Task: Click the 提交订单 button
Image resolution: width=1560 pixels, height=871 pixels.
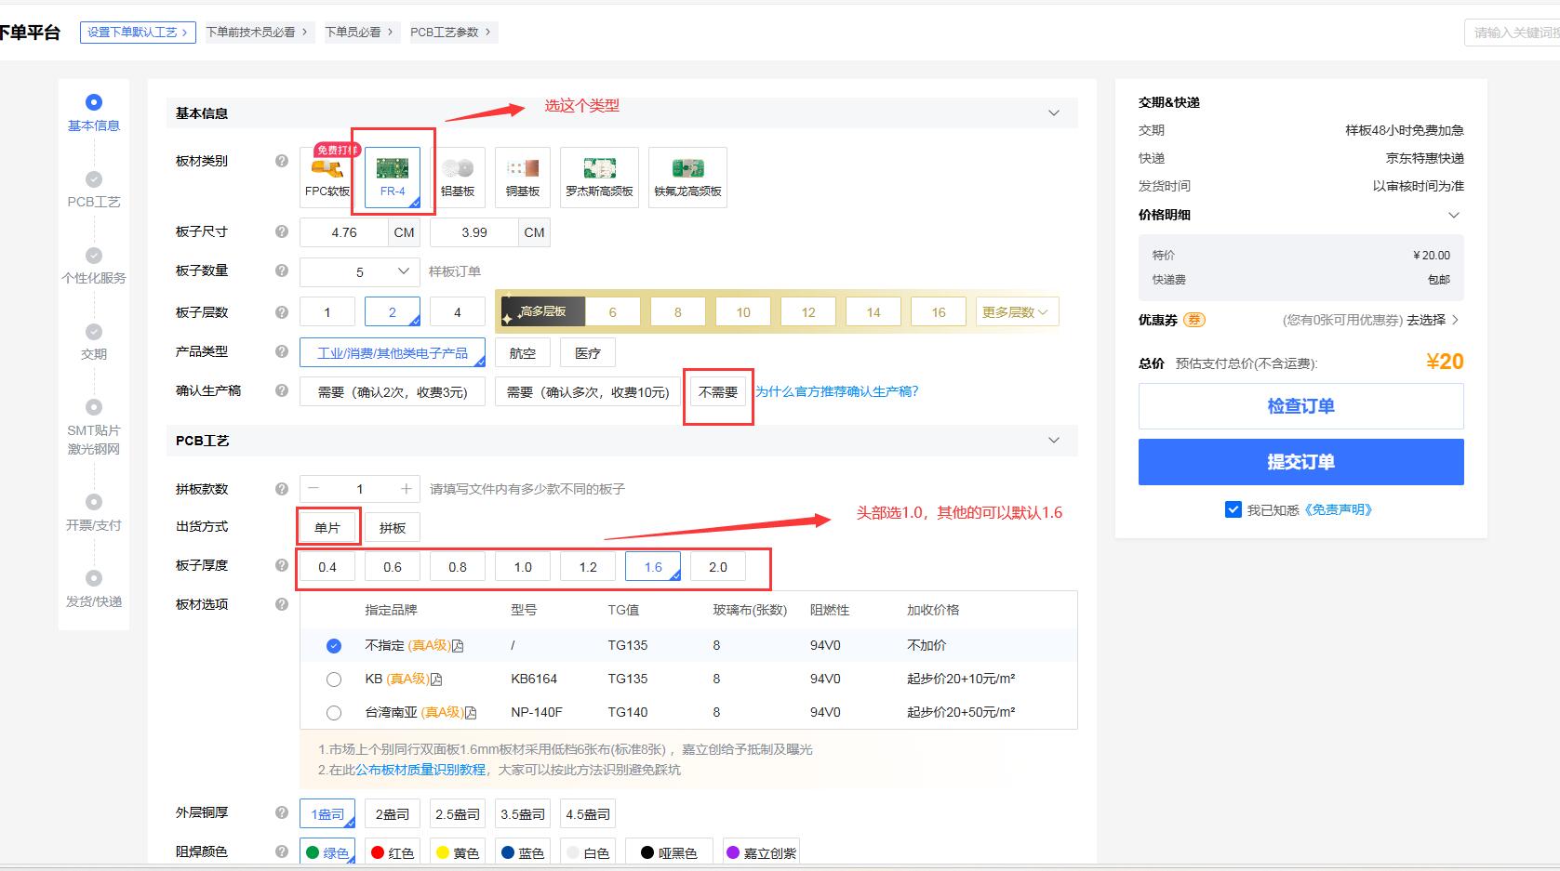Action: pos(1300,462)
